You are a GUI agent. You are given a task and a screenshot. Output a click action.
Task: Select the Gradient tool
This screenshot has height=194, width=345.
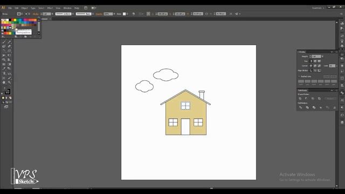pos(9,64)
